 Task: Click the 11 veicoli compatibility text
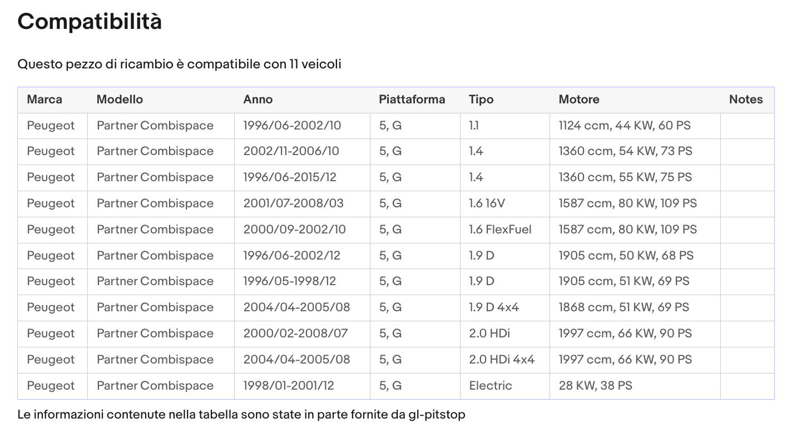(x=180, y=64)
